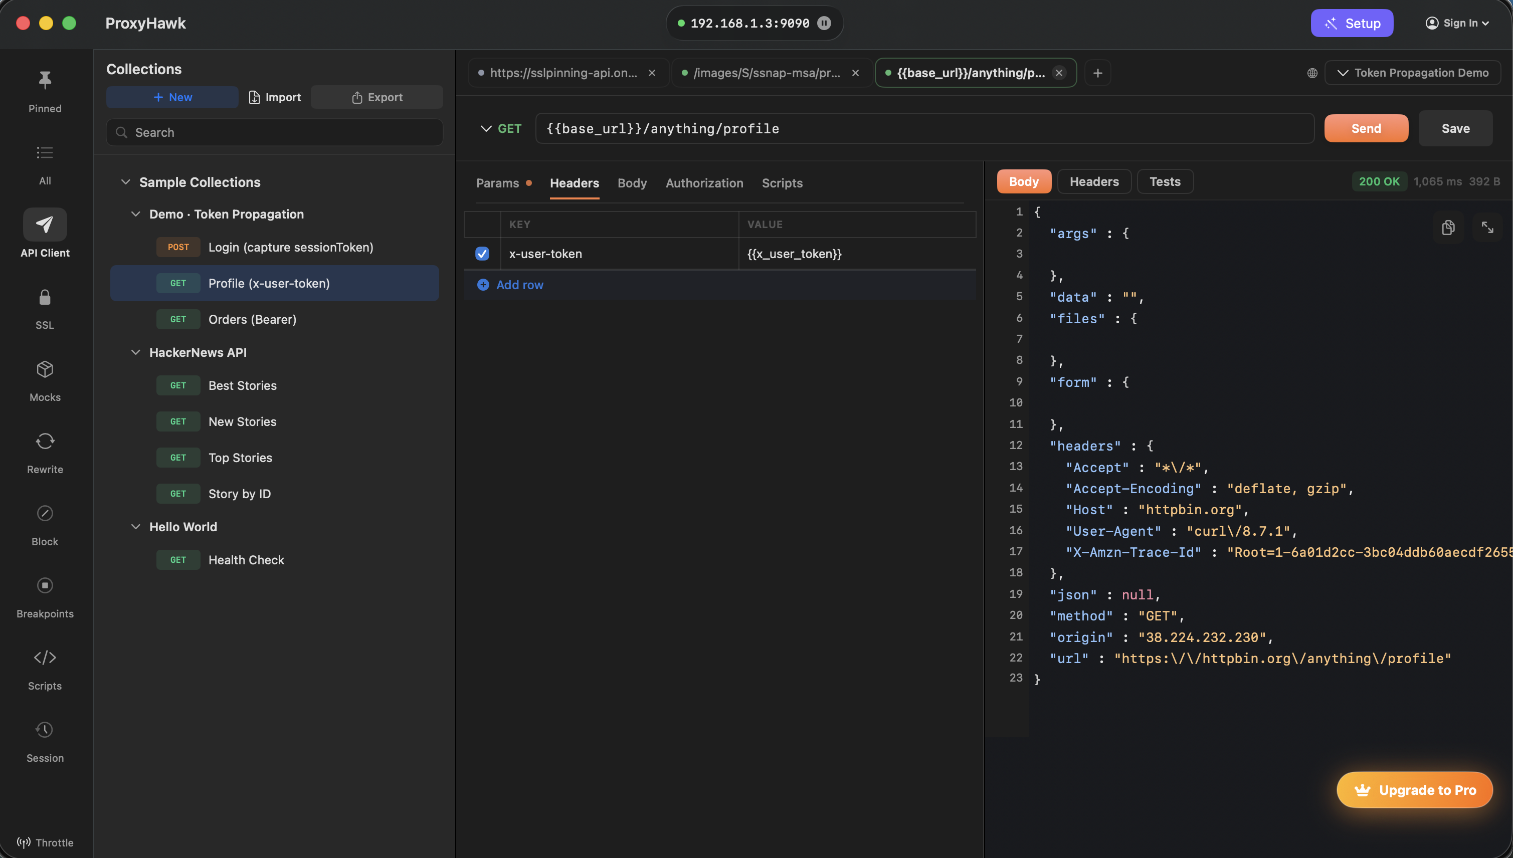Open the Token Propagation Demo environment dropdown
The image size is (1513, 858).
tap(1412, 73)
